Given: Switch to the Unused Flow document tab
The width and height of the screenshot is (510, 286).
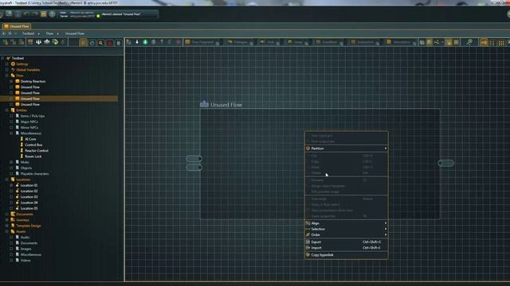Looking at the screenshot, I should pos(17,26).
